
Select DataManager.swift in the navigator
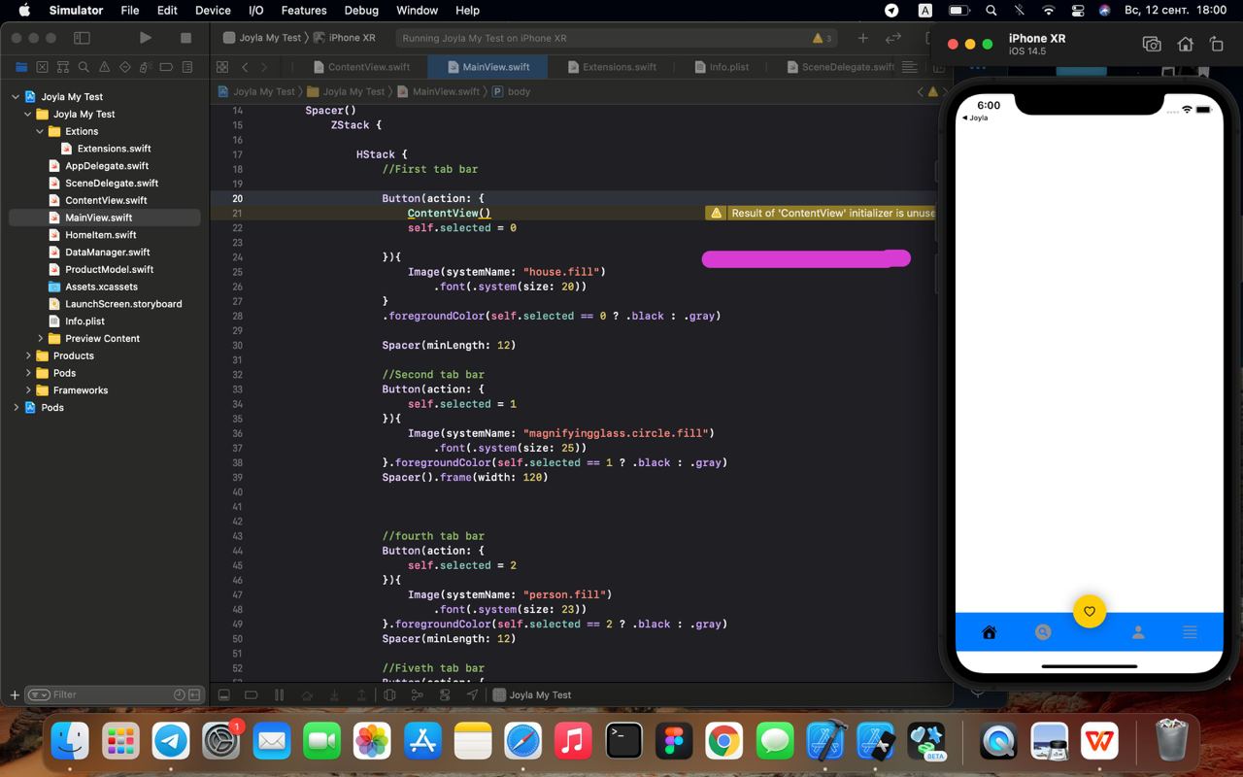coord(107,253)
